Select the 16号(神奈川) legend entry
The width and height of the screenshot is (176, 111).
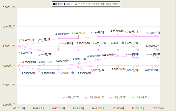point(94,97)
